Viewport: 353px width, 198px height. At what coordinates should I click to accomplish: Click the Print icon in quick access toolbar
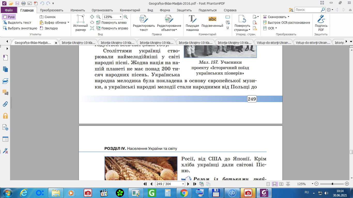[x=24, y=3]
